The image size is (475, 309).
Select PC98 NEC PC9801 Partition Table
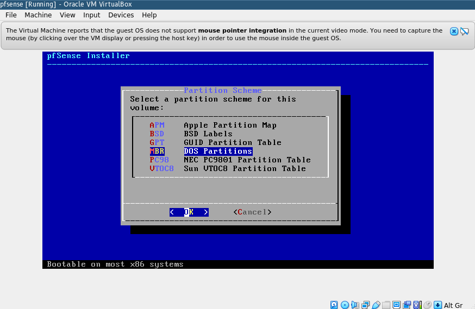(230, 160)
